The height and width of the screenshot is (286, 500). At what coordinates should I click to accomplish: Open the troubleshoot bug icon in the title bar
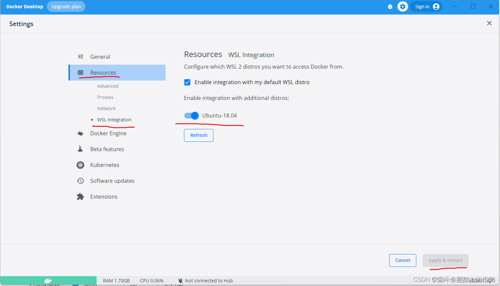(x=390, y=6)
